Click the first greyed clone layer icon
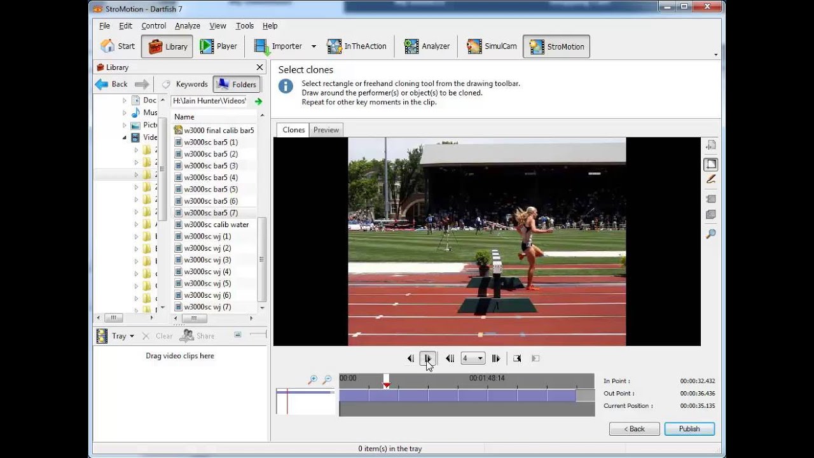 (x=711, y=199)
